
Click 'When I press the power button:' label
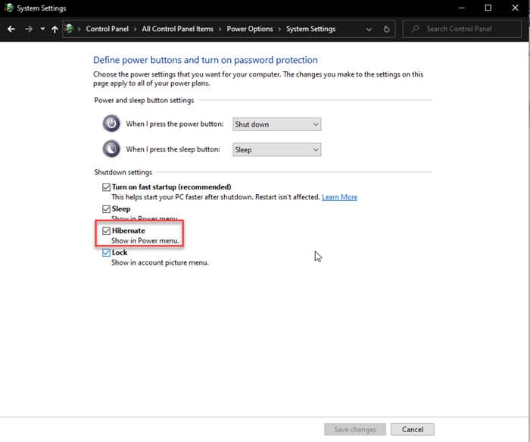click(x=174, y=124)
